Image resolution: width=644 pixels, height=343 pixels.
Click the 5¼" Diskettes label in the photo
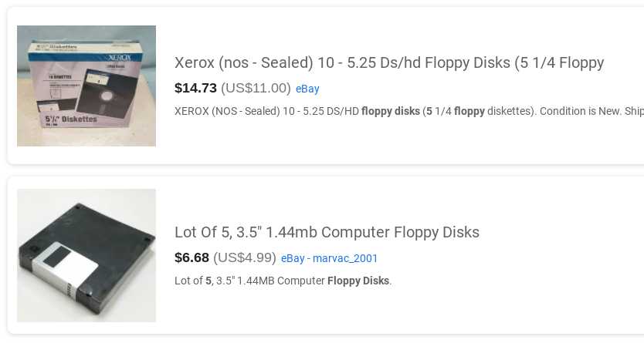click(x=71, y=119)
